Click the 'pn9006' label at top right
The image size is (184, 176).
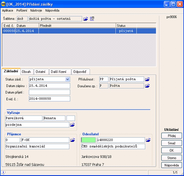coord(172,17)
